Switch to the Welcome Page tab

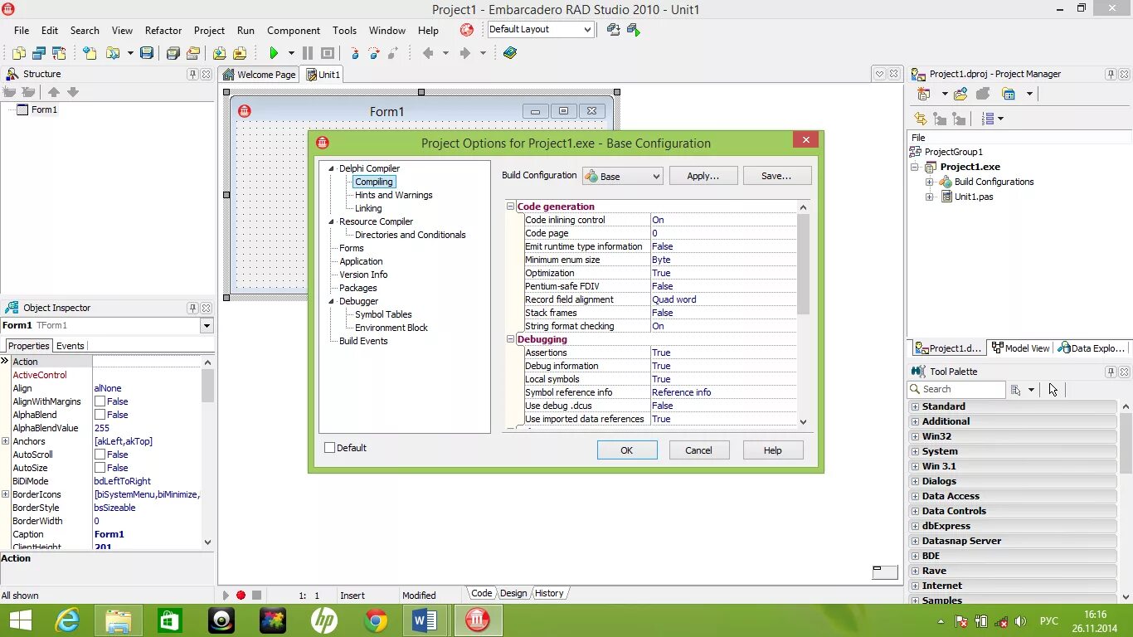[x=260, y=75]
